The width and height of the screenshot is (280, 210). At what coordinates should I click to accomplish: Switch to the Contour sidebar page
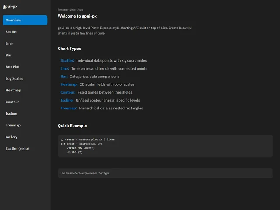pos(25,102)
